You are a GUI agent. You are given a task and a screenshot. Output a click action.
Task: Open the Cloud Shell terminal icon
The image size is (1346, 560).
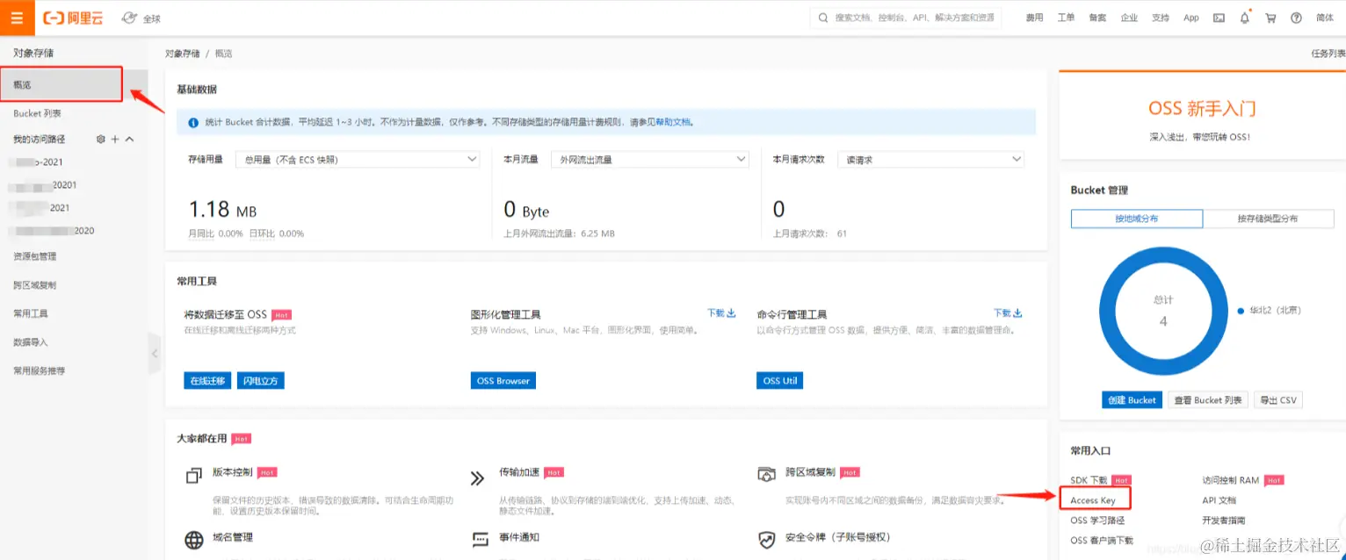(1219, 18)
